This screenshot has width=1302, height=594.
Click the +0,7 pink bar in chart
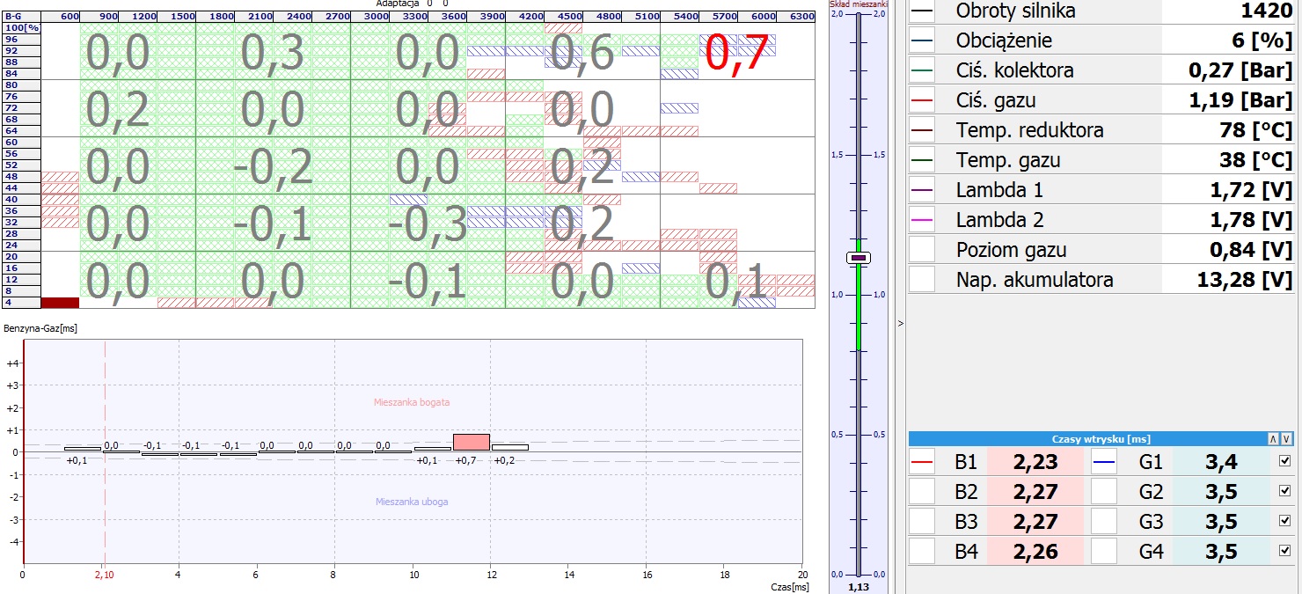(x=472, y=442)
